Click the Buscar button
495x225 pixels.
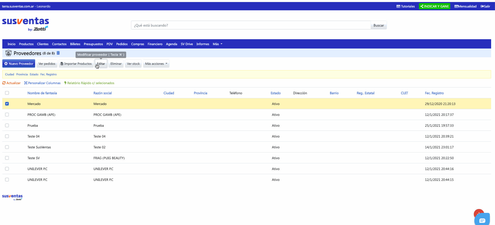tap(379, 25)
